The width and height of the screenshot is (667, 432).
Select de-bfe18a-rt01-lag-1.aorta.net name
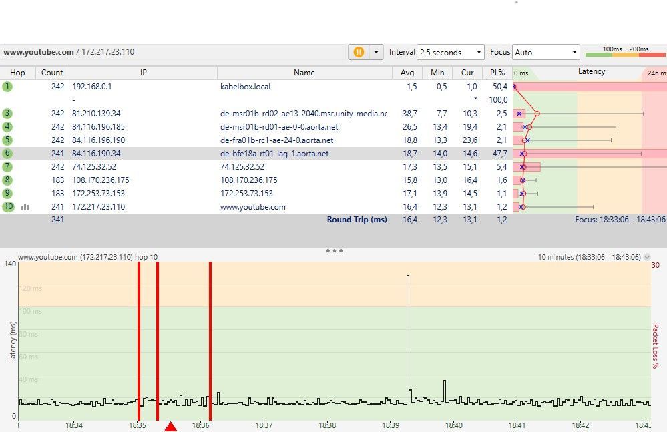pyautogui.click(x=274, y=154)
